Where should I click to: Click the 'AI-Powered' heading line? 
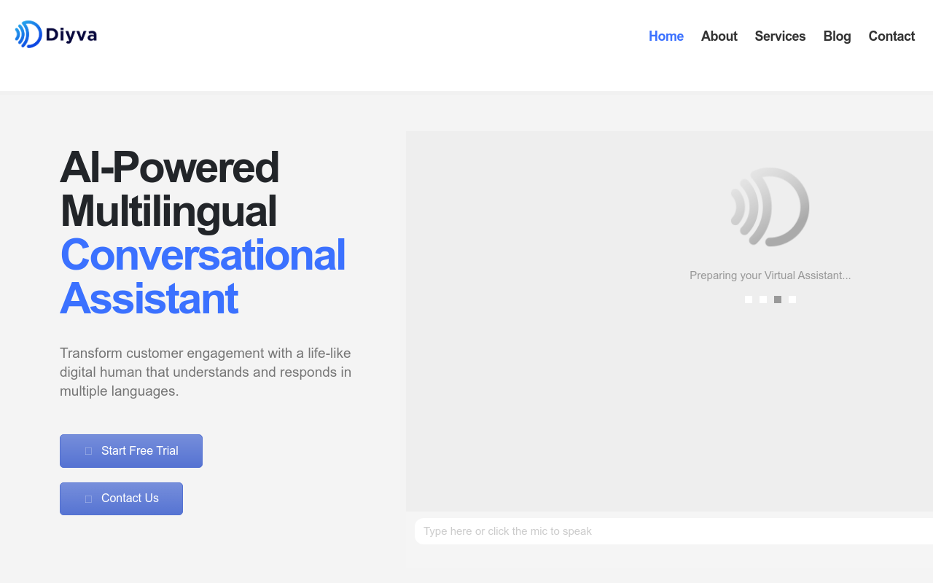169,167
